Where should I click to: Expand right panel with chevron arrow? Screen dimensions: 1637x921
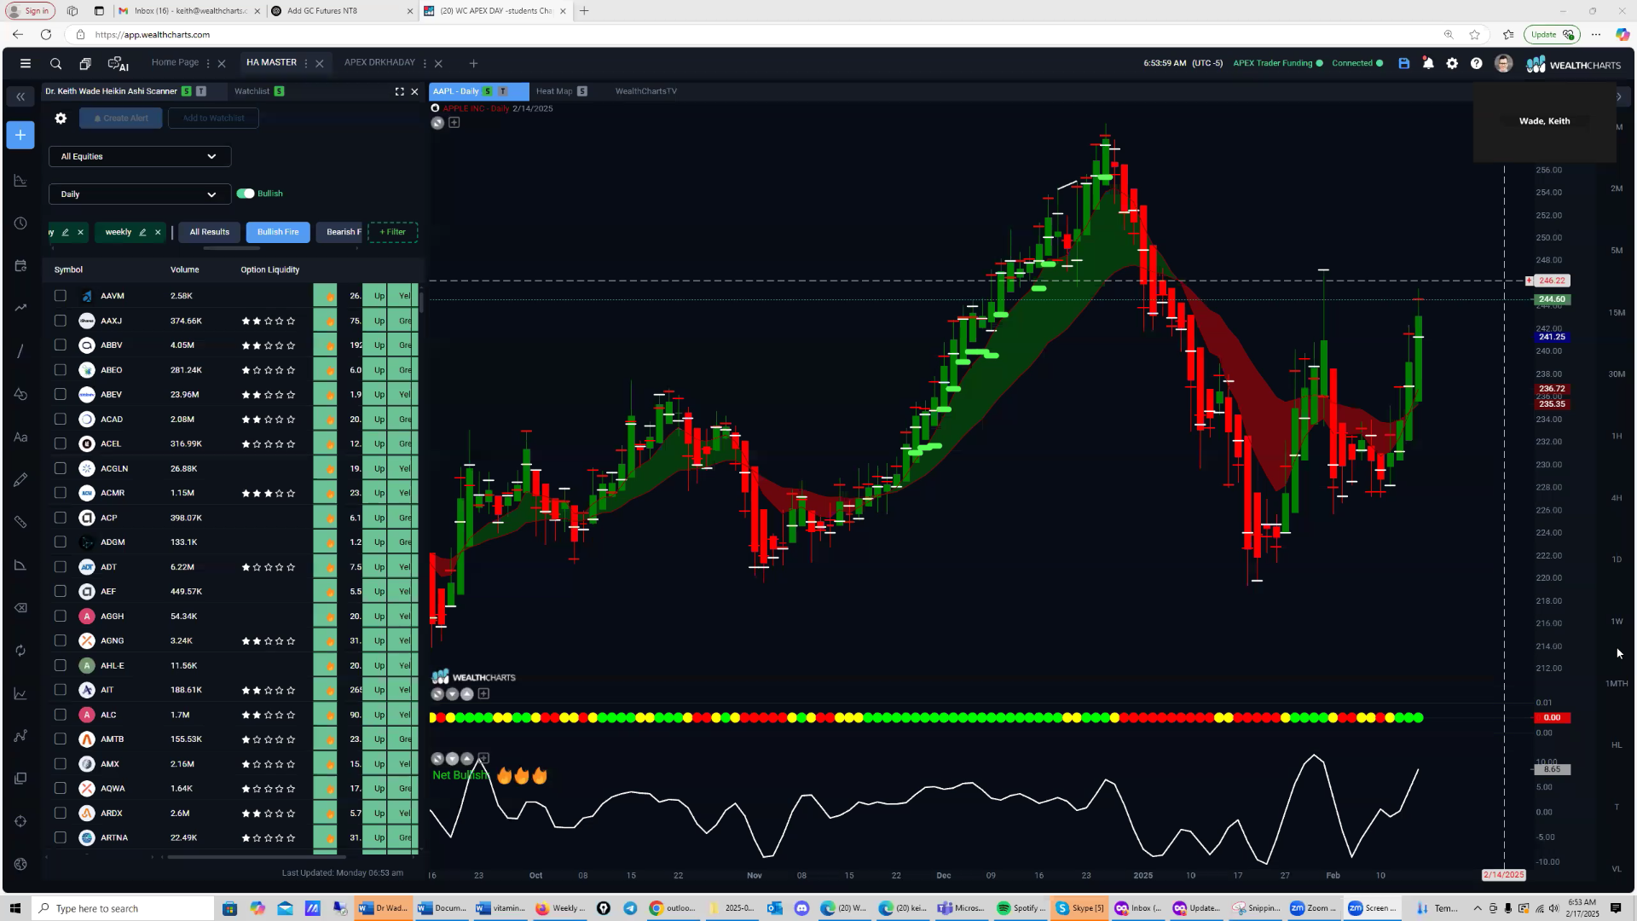coord(1619,97)
